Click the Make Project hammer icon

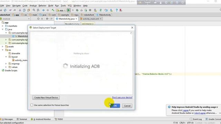(53, 10)
